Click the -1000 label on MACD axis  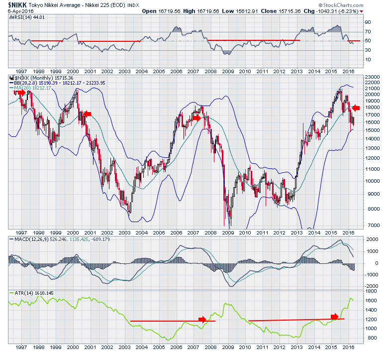pos(372,275)
